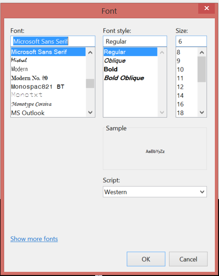Open the Script dropdown
This screenshot has height=276, width=219.
coord(155,192)
